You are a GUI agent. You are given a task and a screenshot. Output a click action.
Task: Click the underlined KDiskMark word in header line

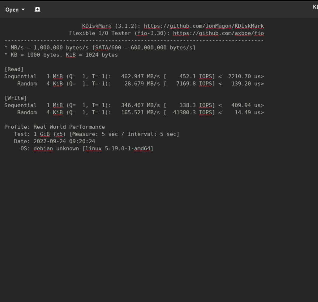click(x=96, y=26)
